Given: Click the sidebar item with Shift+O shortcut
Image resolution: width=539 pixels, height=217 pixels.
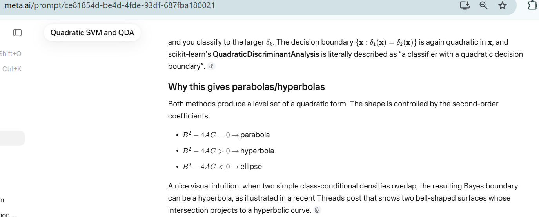Looking at the screenshot, I should point(11,54).
